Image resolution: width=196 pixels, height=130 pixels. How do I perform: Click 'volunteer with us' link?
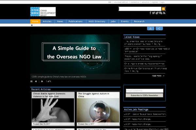click(121, 2)
